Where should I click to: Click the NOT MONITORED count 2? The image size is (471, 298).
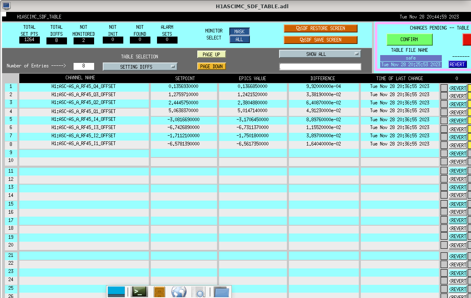[x=83, y=40]
